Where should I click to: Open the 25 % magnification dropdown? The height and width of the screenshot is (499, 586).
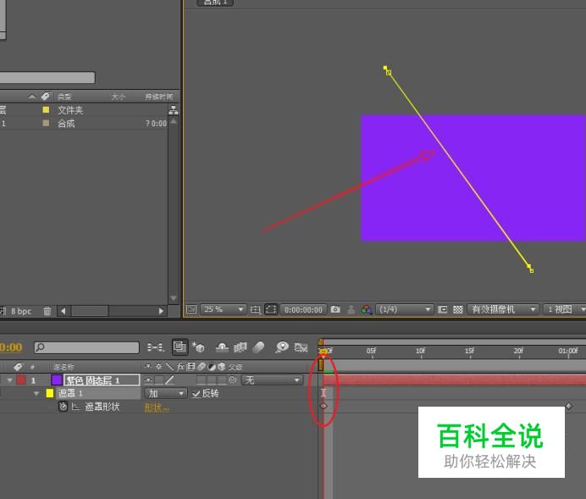point(223,309)
